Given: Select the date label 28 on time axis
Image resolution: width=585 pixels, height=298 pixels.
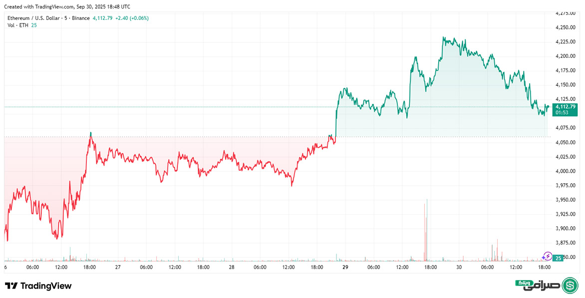Looking at the screenshot, I should tap(231, 268).
